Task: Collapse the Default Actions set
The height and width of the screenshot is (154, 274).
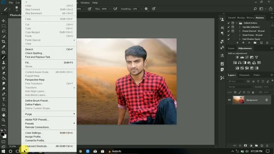Action: (x=237, y=23)
